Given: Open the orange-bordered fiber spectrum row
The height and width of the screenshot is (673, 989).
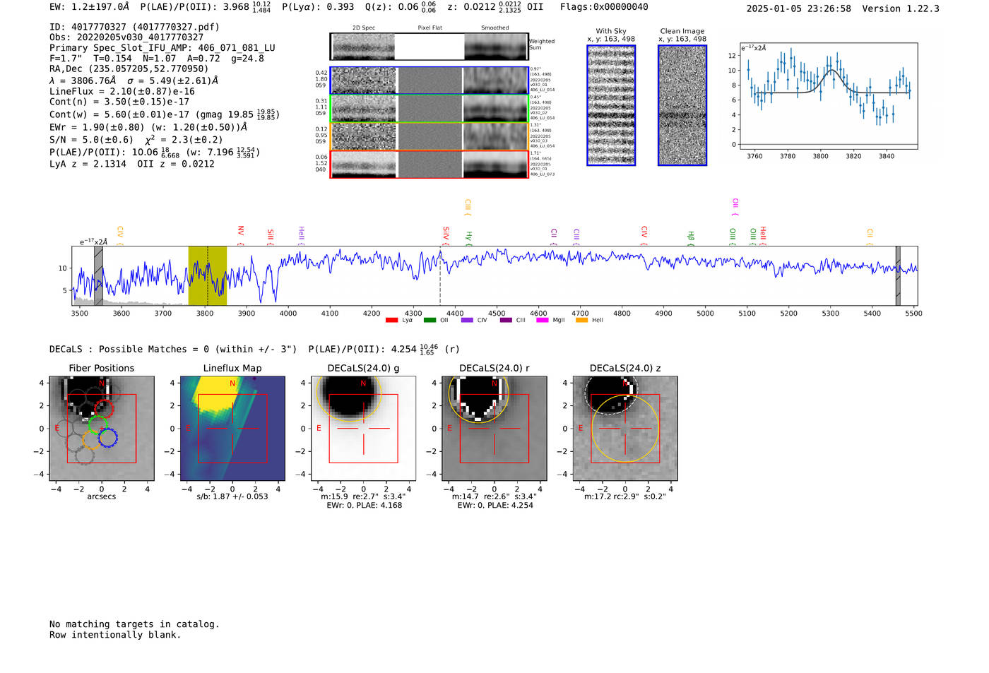Looking at the screenshot, I should pos(429,137).
